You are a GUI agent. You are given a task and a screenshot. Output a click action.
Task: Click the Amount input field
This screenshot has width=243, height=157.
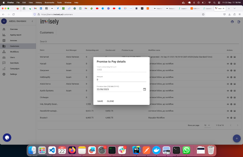[x=121, y=80]
